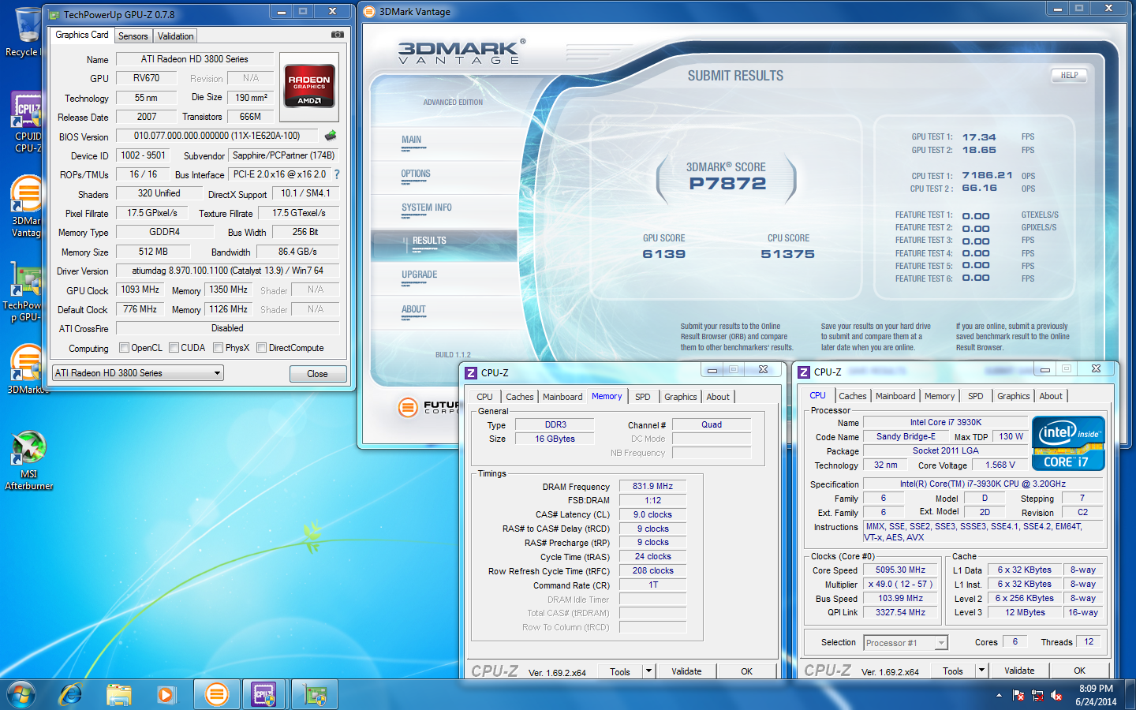Enable the OpenCL checkbox in GPU-Z
This screenshot has width=1136, height=710.
coord(124,348)
